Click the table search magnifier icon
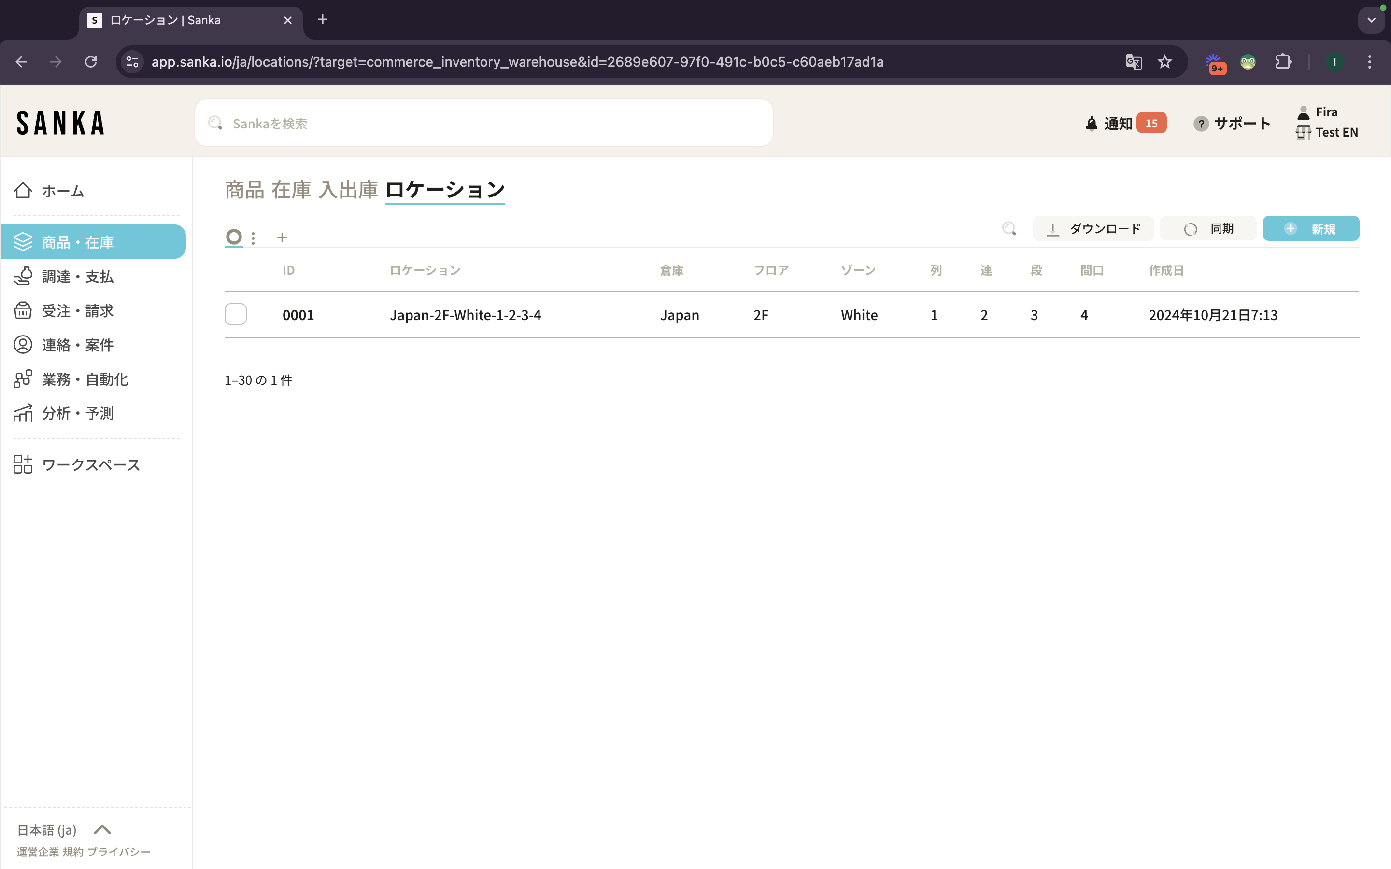 1009,229
